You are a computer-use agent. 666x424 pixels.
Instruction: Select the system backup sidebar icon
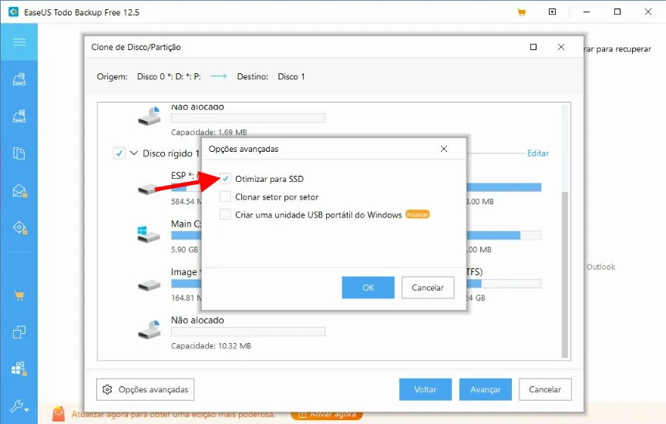[19, 116]
